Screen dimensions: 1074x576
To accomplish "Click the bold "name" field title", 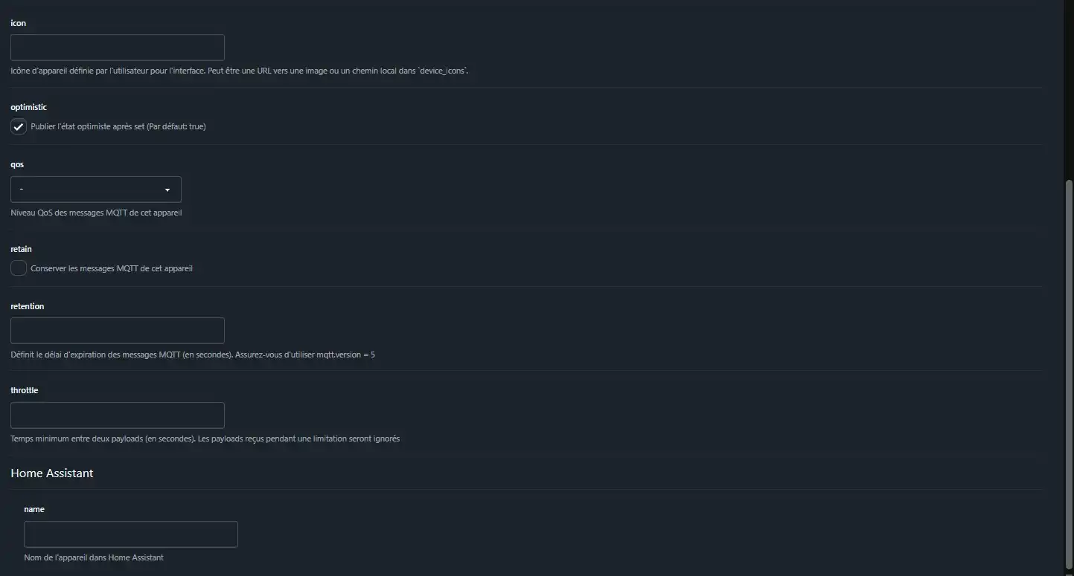I will 34,509.
